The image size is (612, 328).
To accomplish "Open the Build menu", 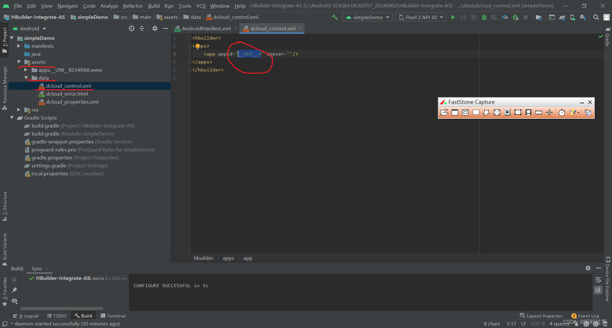I will point(154,6).
